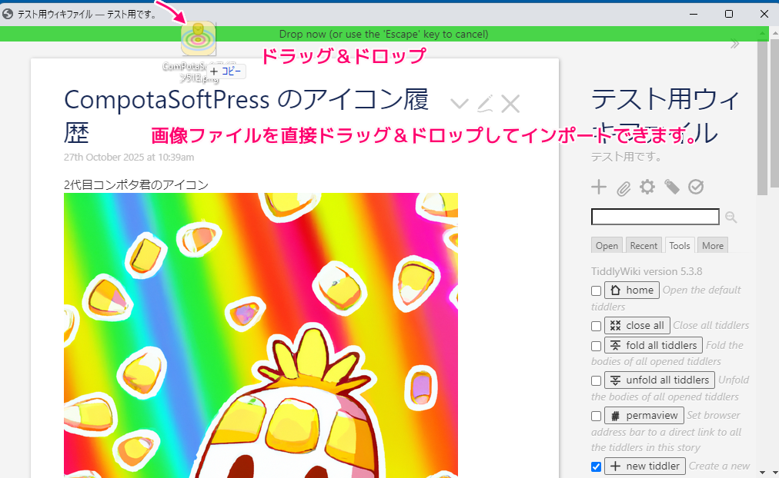The width and height of the screenshot is (779, 478).
Task: Open the tag manager icon
Action: coord(672,187)
